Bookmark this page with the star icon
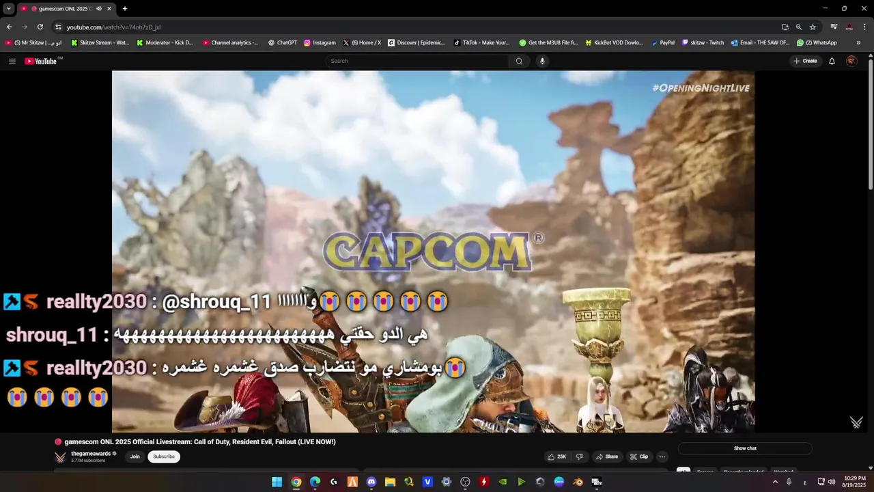 tap(813, 27)
